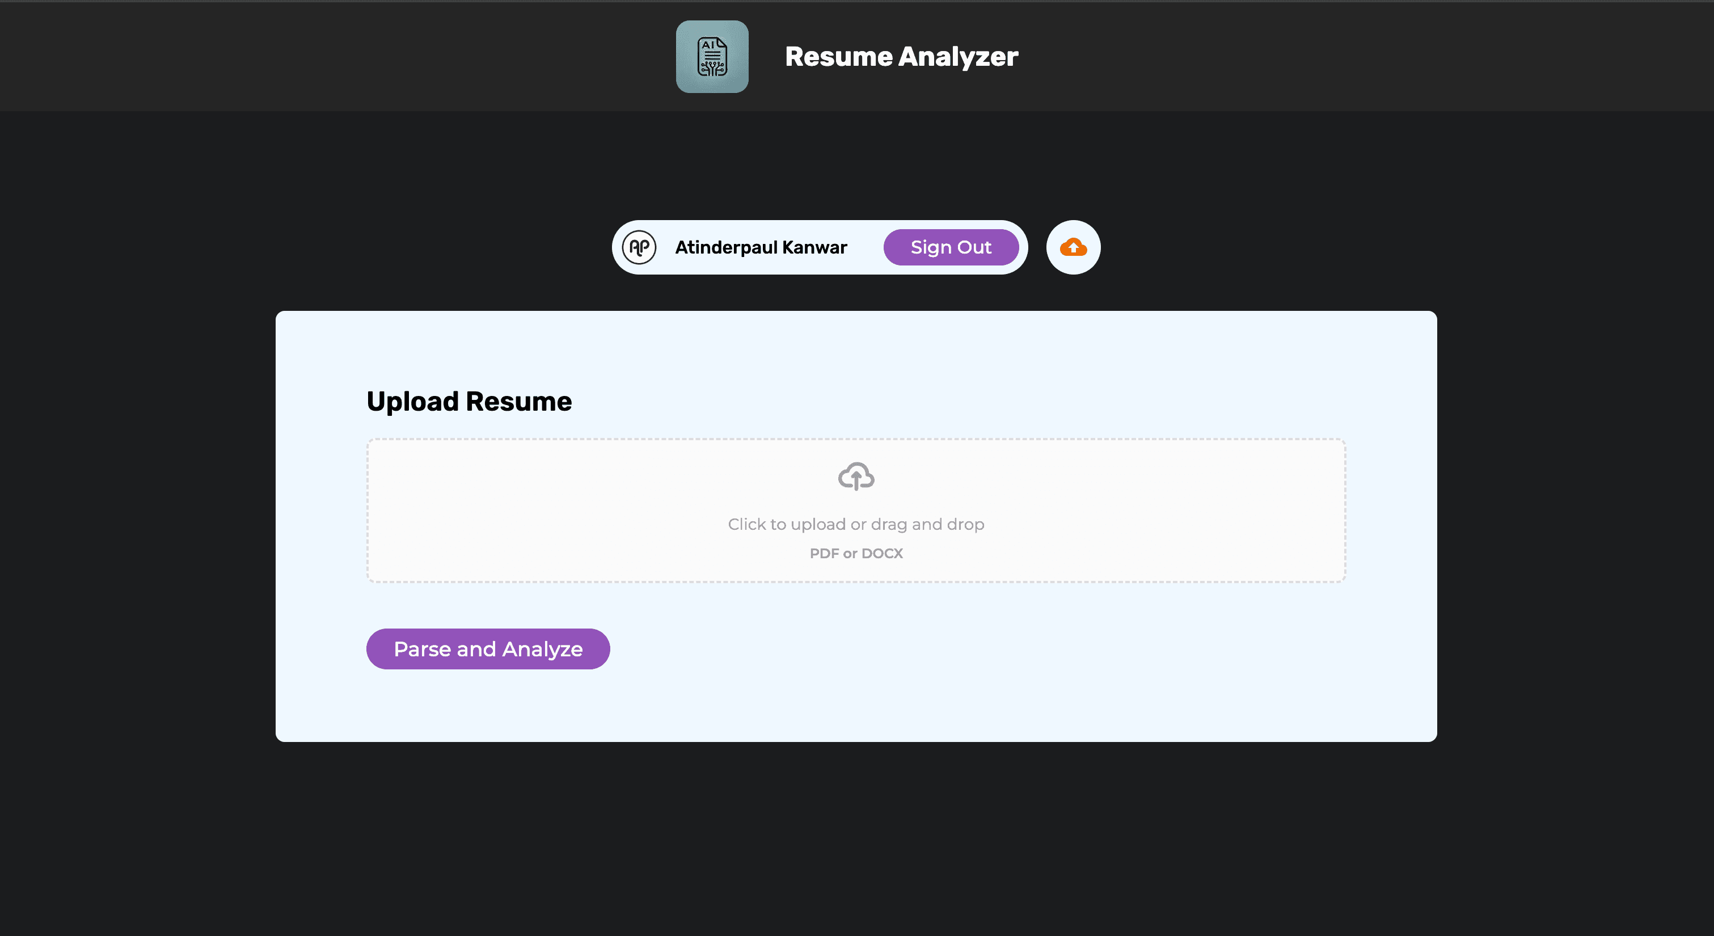Click the dark top header bar
This screenshot has height=936, width=1714.
coord(333,57)
